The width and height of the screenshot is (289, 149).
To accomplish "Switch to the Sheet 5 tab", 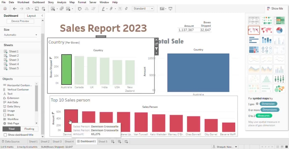I will [x=103, y=142].
